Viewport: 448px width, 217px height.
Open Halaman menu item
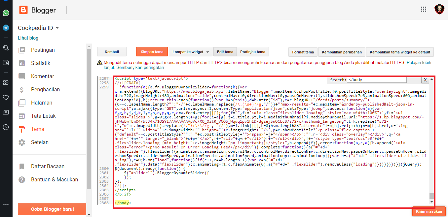42,103
